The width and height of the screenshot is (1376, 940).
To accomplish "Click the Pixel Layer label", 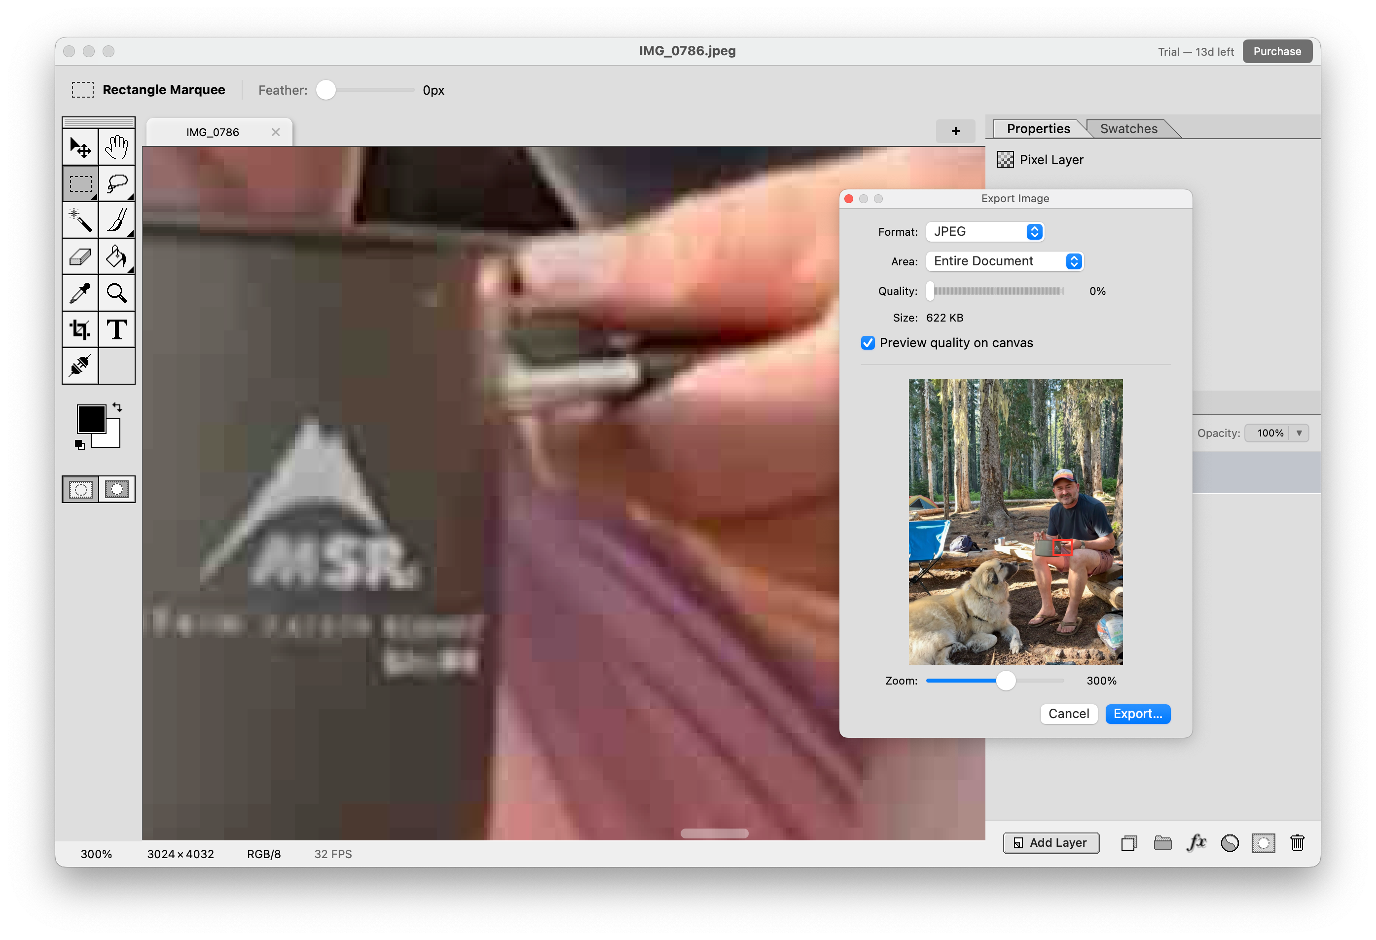I will [x=1051, y=160].
